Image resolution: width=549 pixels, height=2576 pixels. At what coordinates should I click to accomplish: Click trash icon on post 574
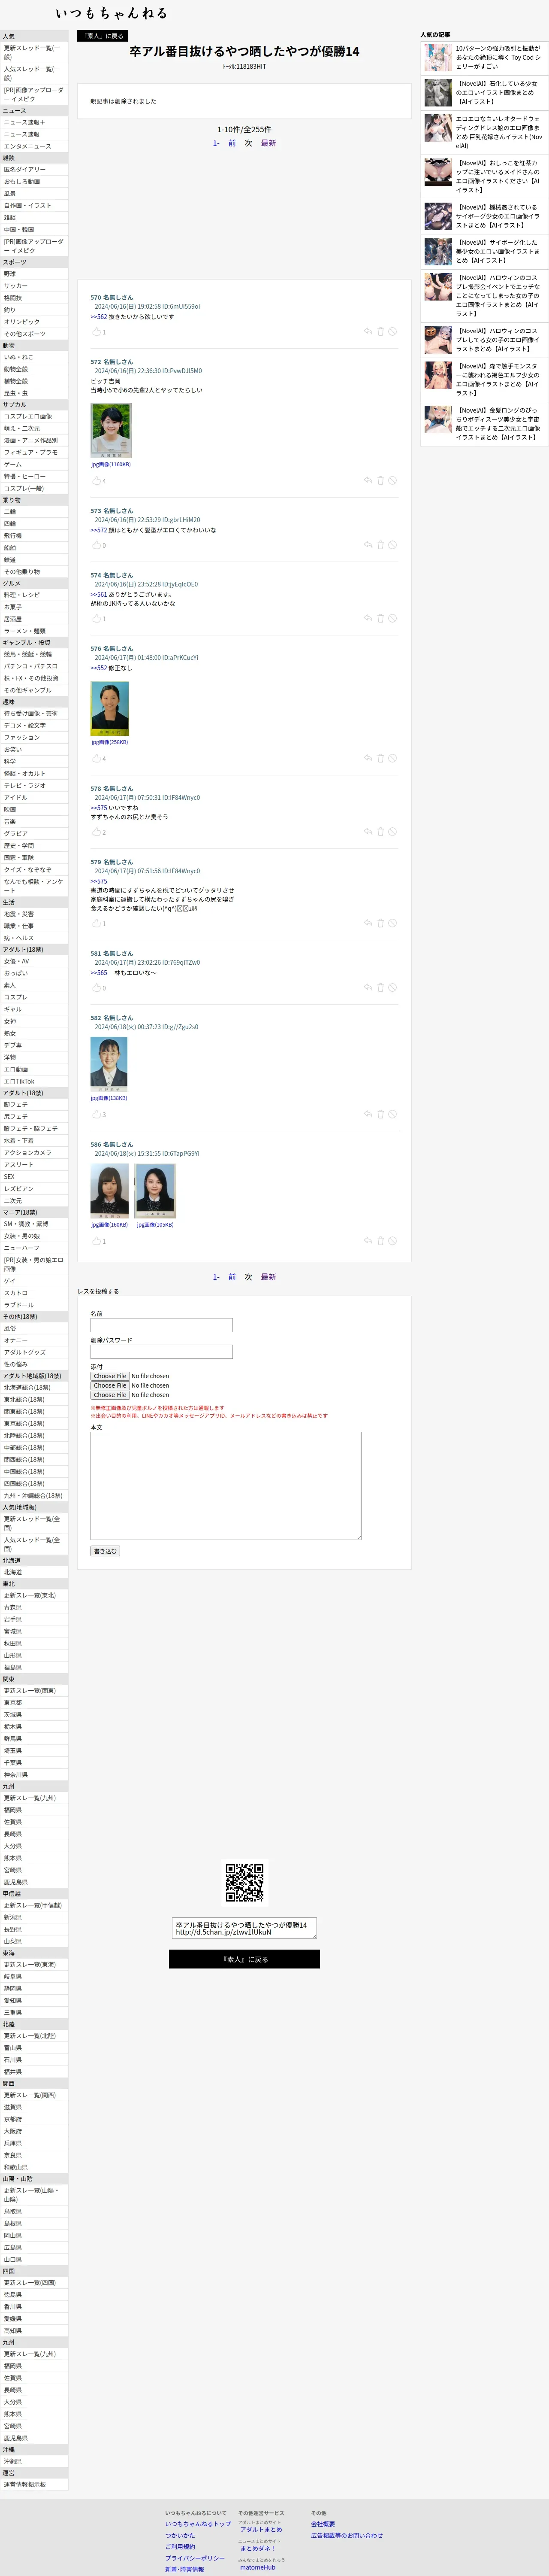click(x=380, y=618)
